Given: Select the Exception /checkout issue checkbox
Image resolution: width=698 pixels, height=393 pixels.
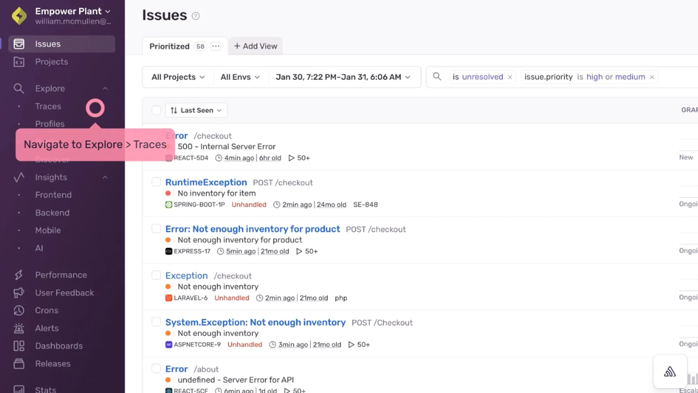Looking at the screenshot, I should [156, 275].
